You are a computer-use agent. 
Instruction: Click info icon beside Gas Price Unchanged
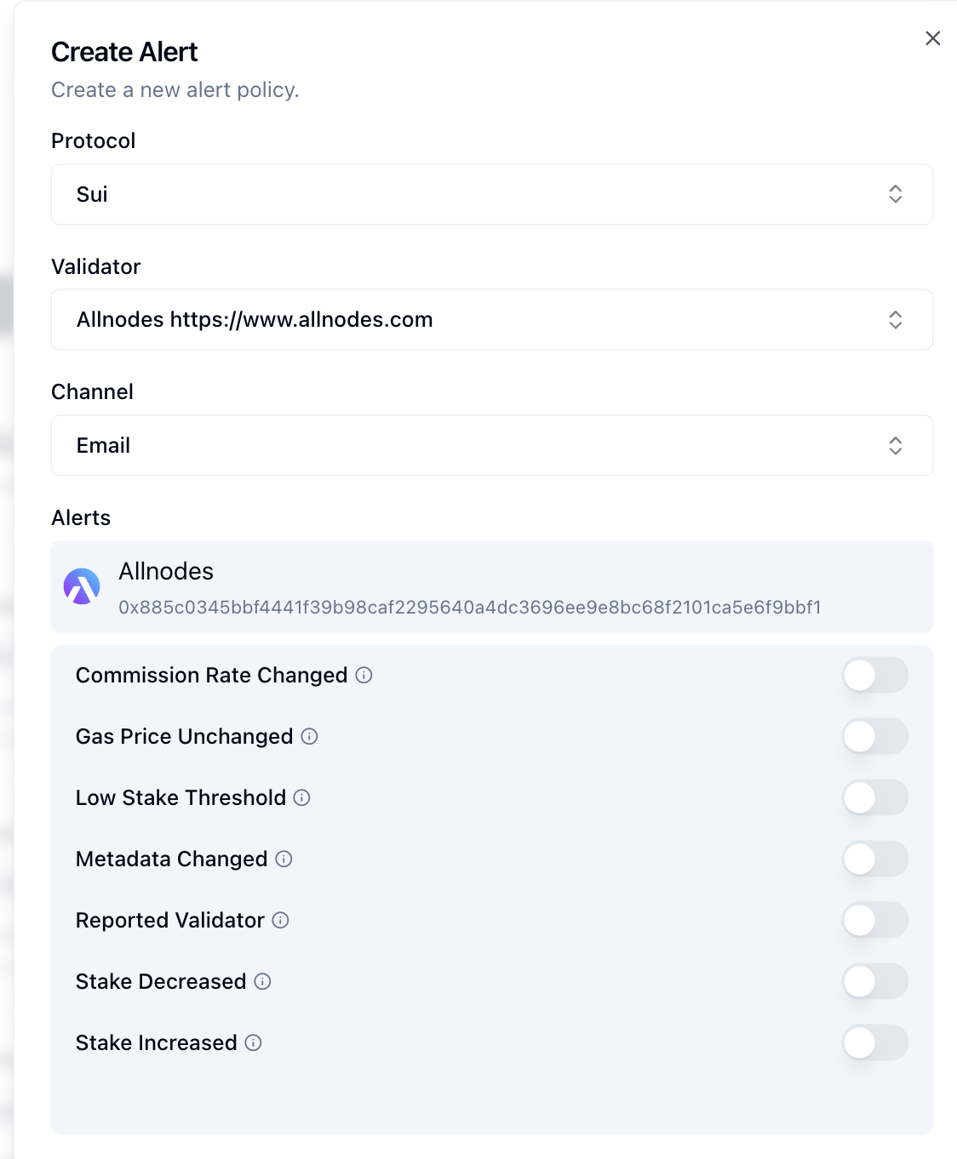(x=309, y=736)
